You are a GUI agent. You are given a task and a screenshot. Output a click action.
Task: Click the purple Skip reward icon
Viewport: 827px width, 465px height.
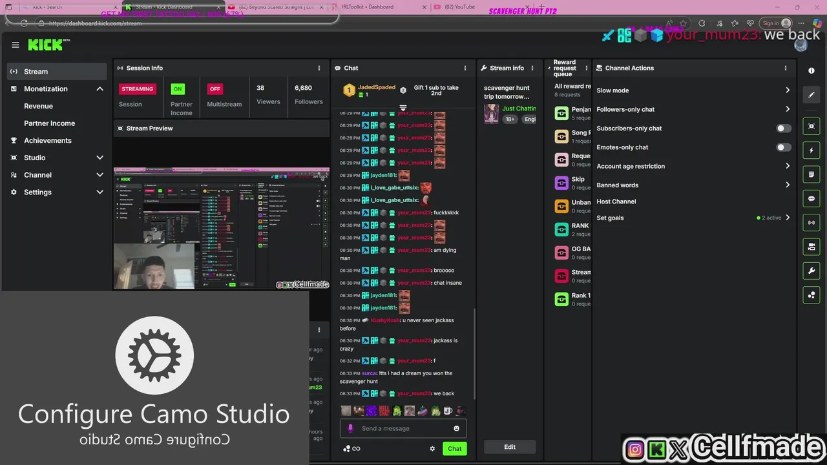tap(561, 183)
